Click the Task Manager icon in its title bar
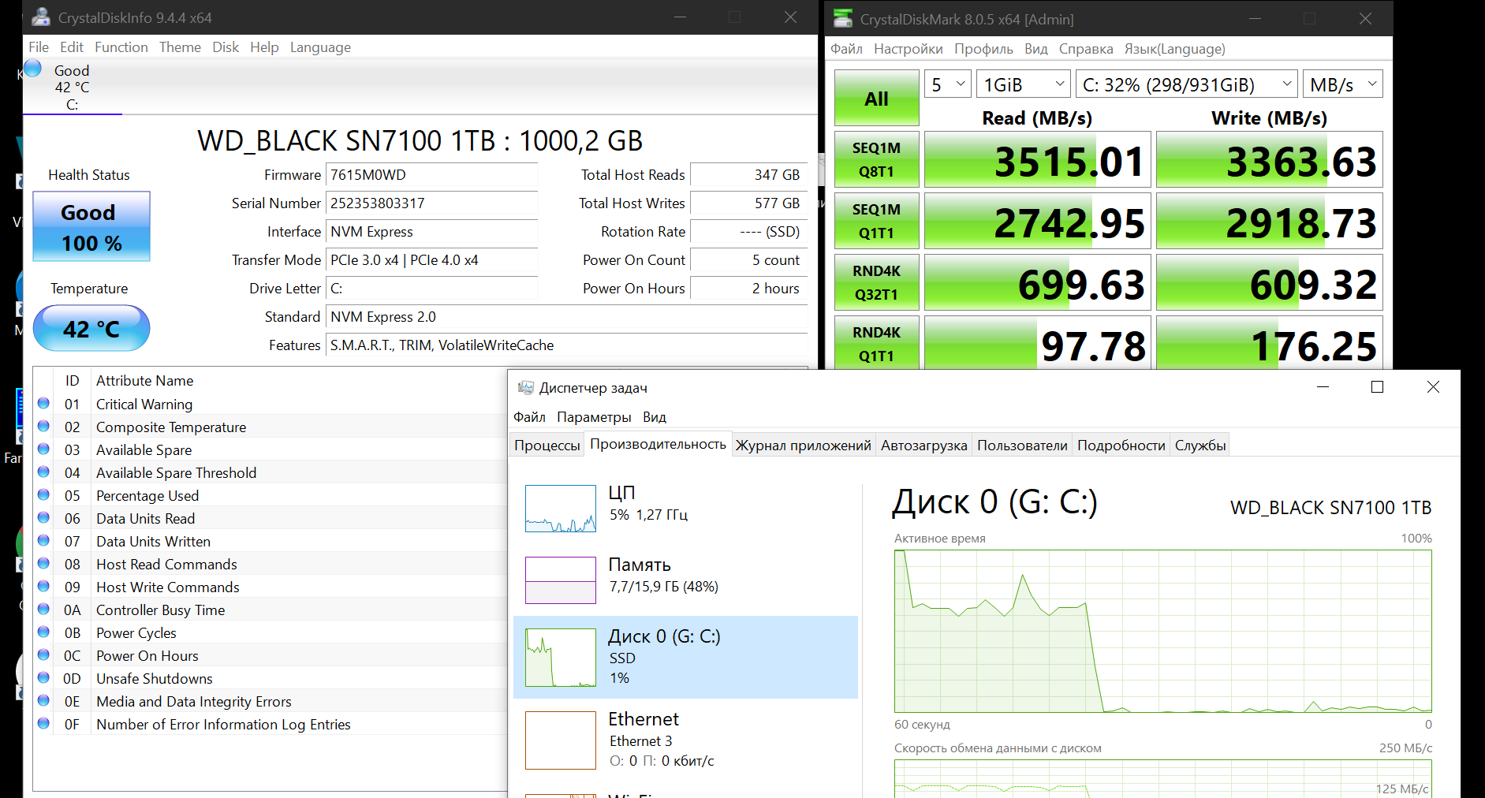Screen dimensions: 1485x798 (x=525, y=387)
